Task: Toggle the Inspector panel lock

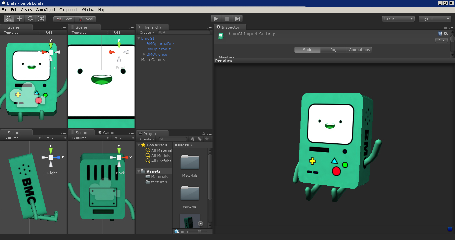Action: click(445, 28)
